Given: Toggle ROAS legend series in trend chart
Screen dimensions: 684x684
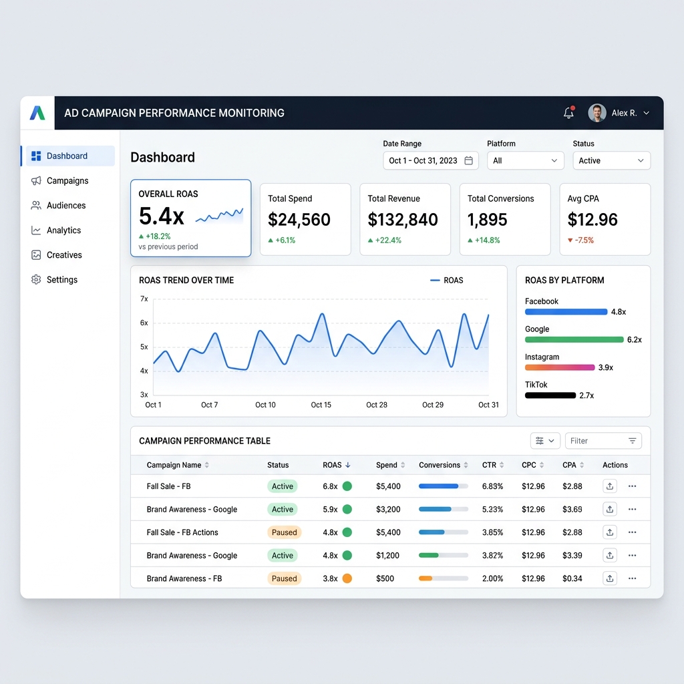Looking at the screenshot, I should click(447, 281).
